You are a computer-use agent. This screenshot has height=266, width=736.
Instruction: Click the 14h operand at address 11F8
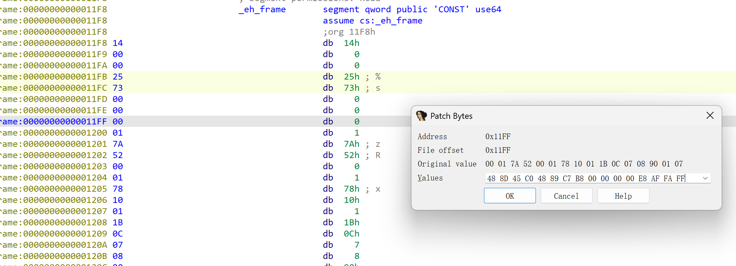(351, 43)
